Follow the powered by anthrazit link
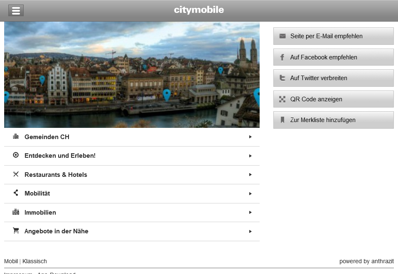398x274 pixels. click(366, 261)
